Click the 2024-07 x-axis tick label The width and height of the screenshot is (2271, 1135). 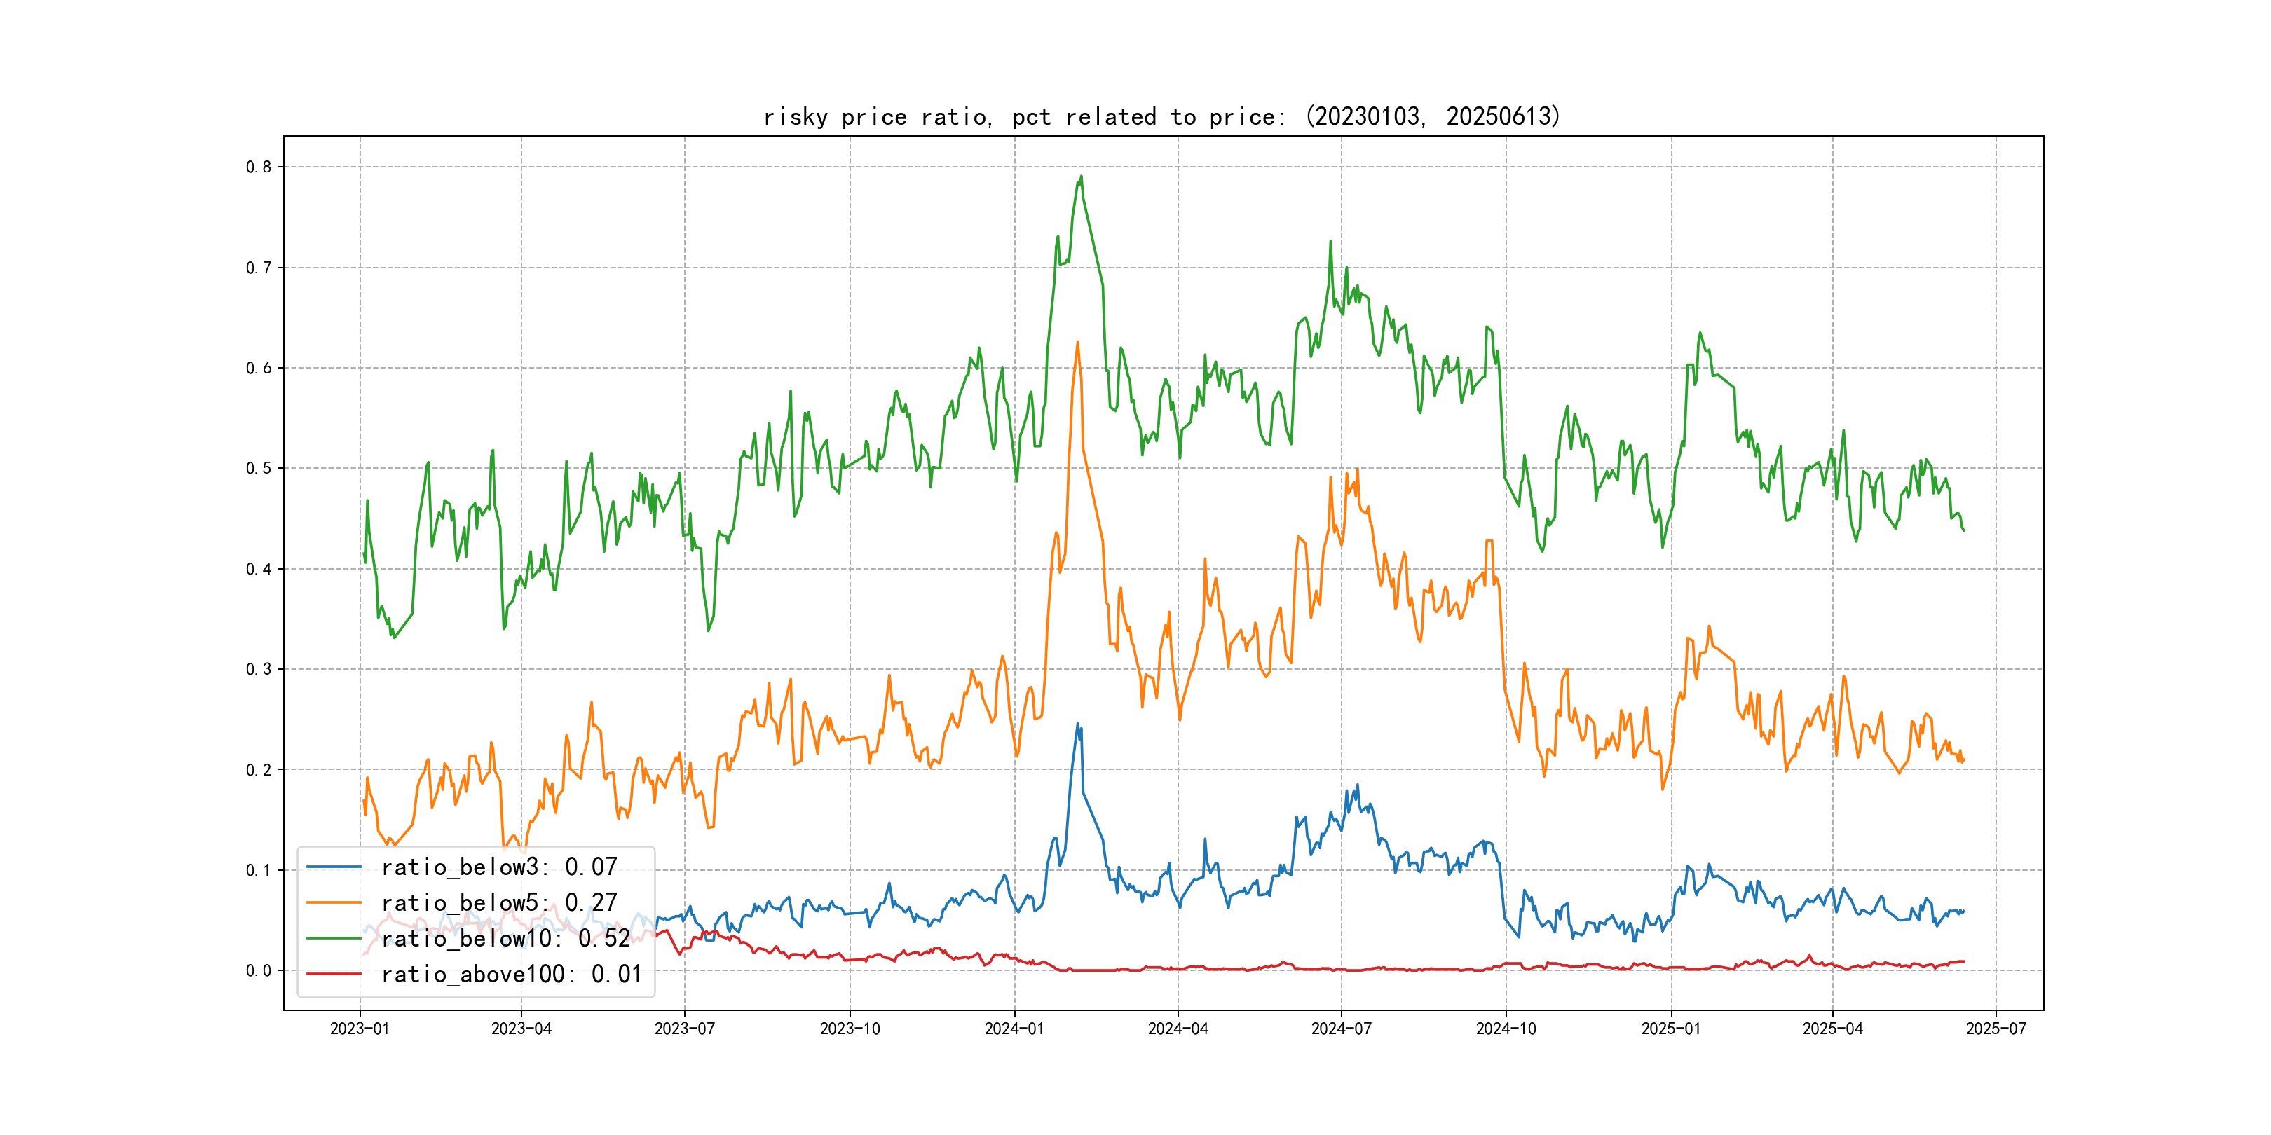click(1341, 1029)
